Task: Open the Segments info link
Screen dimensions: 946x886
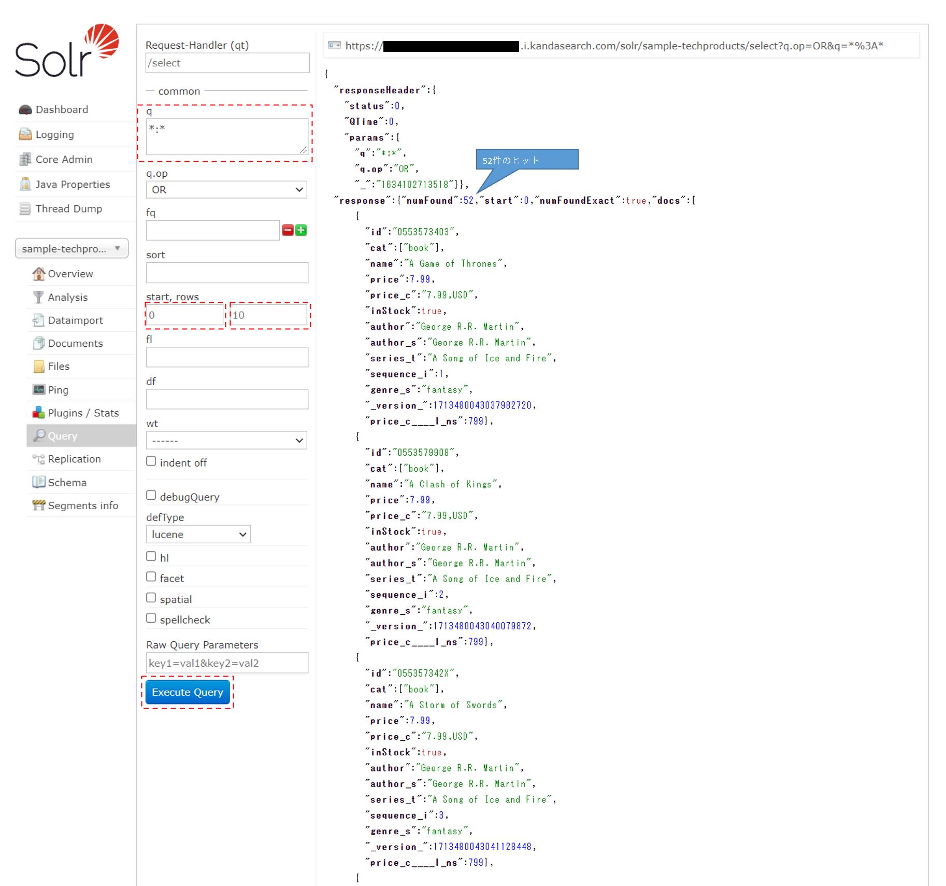Action: point(83,505)
